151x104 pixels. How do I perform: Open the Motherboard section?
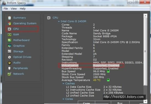coord(21,40)
